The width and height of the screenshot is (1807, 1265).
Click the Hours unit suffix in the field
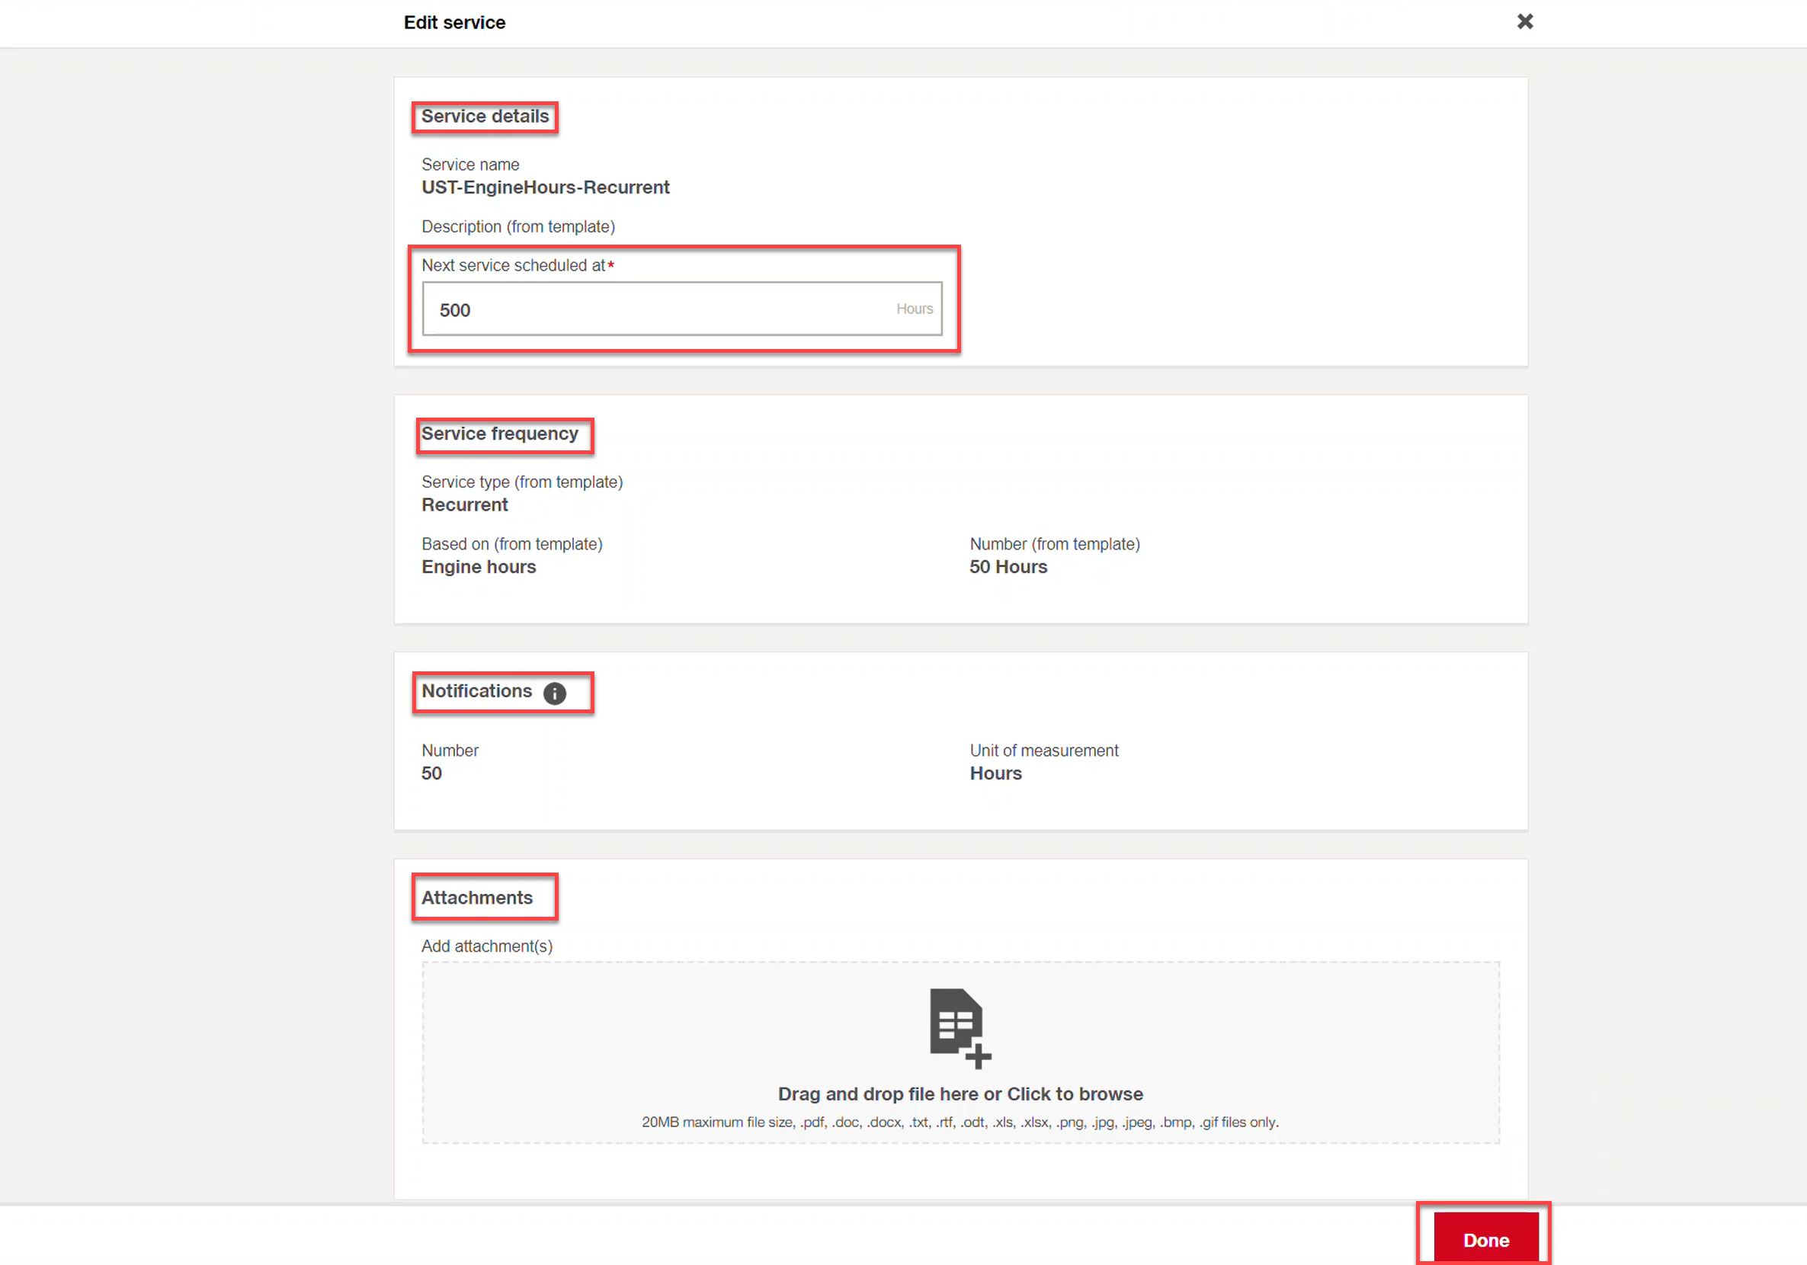[915, 309]
